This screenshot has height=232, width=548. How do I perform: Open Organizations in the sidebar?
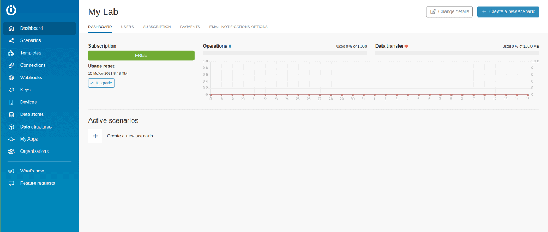[x=39, y=152]
